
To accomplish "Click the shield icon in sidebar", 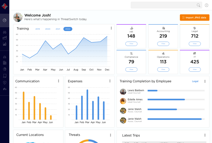I will (5, 83).
